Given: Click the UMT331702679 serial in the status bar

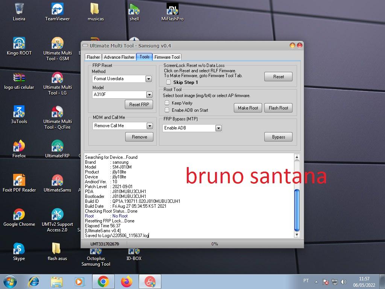Looking at the screenshot, I should [105, 244].
